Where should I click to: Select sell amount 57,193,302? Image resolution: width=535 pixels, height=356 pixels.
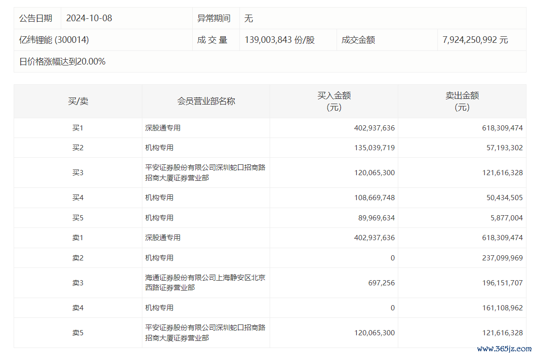[x=504, y=148]
